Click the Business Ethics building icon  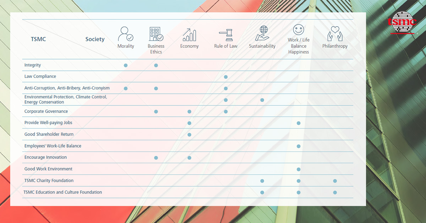click(156, 34)
